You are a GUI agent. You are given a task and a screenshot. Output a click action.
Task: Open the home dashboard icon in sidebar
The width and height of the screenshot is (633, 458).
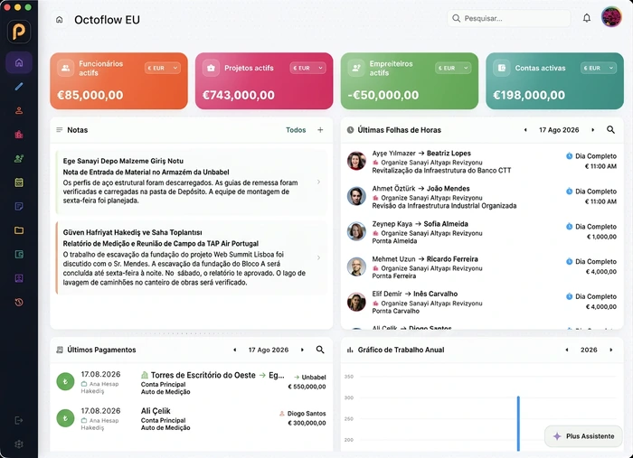click(19, 62)
